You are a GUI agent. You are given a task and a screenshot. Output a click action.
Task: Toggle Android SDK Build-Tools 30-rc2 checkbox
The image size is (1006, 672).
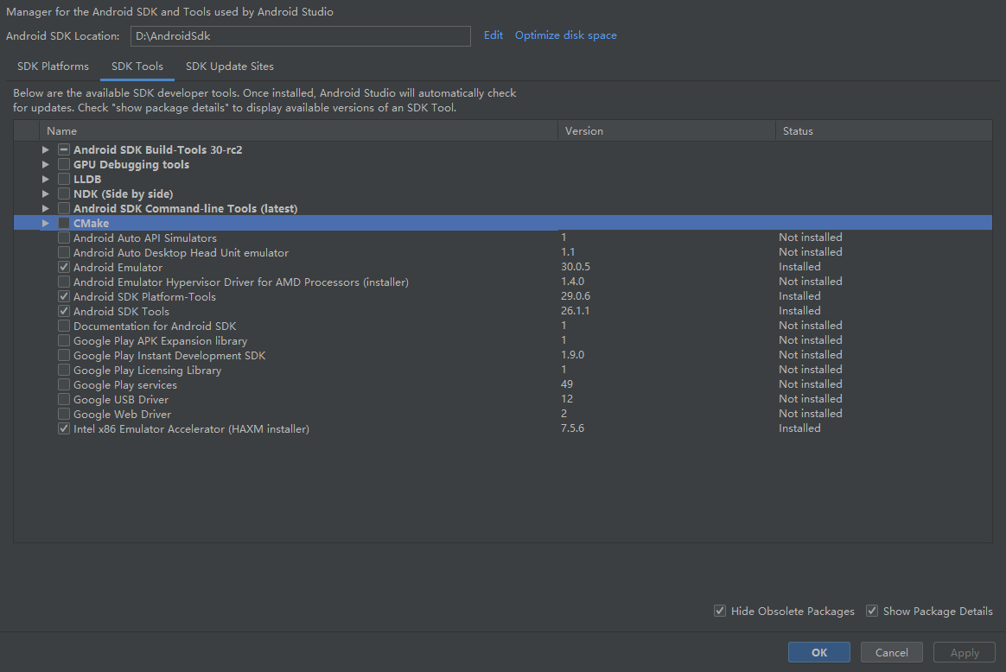coord(63,150)
